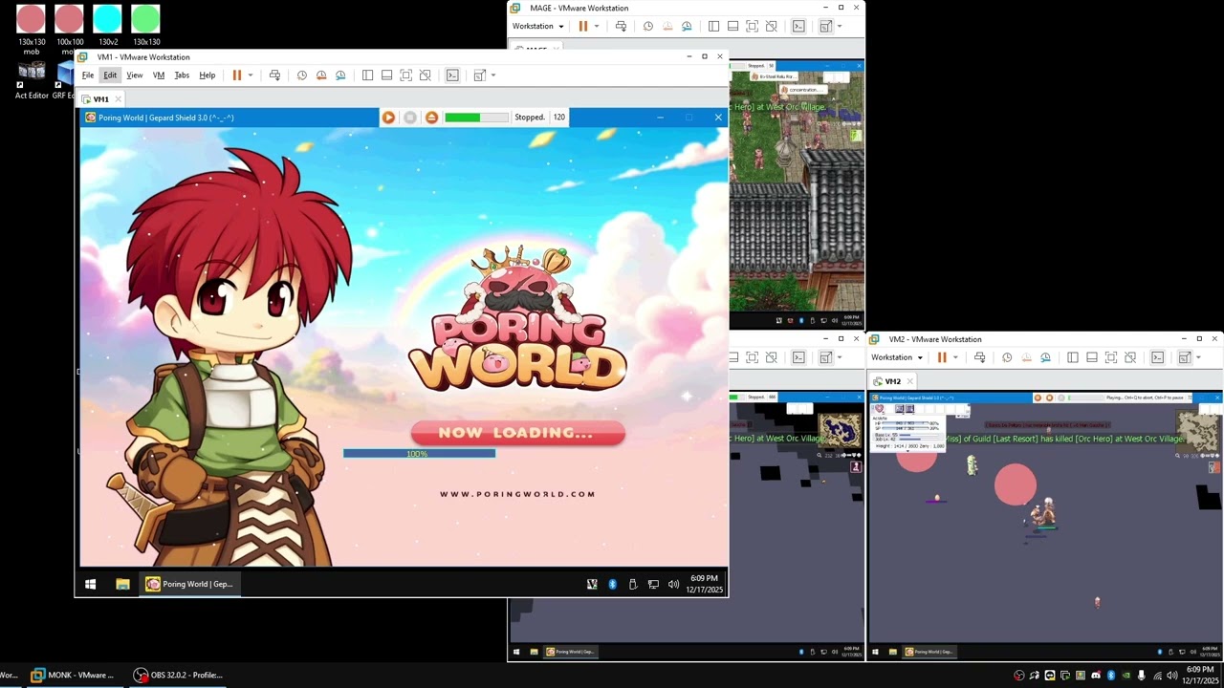Open File Explorer in VM1 guest taskbar
The image size is (1224, 688).
point(122,584)
